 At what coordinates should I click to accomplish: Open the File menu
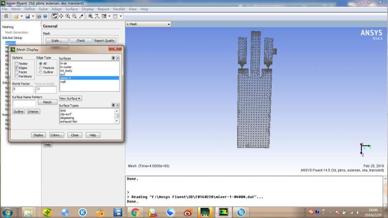point(5,9)
